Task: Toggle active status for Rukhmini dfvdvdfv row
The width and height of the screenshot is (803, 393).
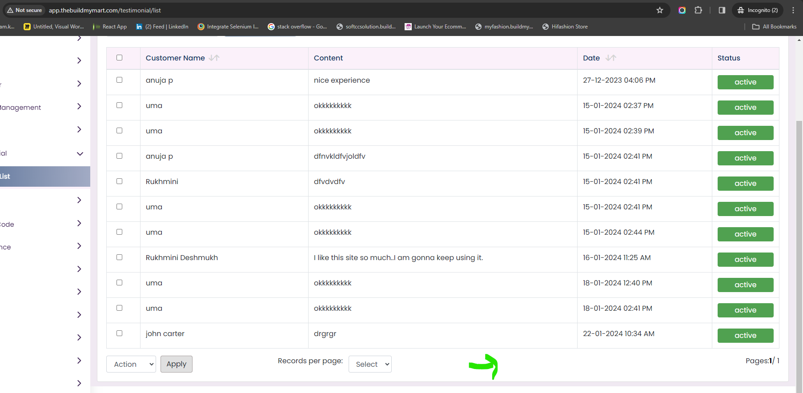Action: pos(745,184)
